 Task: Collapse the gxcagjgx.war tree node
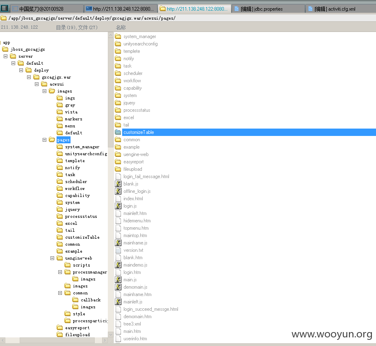coord(29,77)
